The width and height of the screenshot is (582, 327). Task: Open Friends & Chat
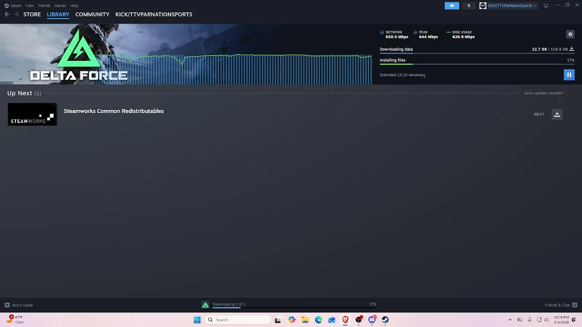coord(557,305)
